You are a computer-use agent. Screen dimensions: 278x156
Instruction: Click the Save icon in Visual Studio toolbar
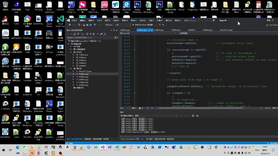87,25
